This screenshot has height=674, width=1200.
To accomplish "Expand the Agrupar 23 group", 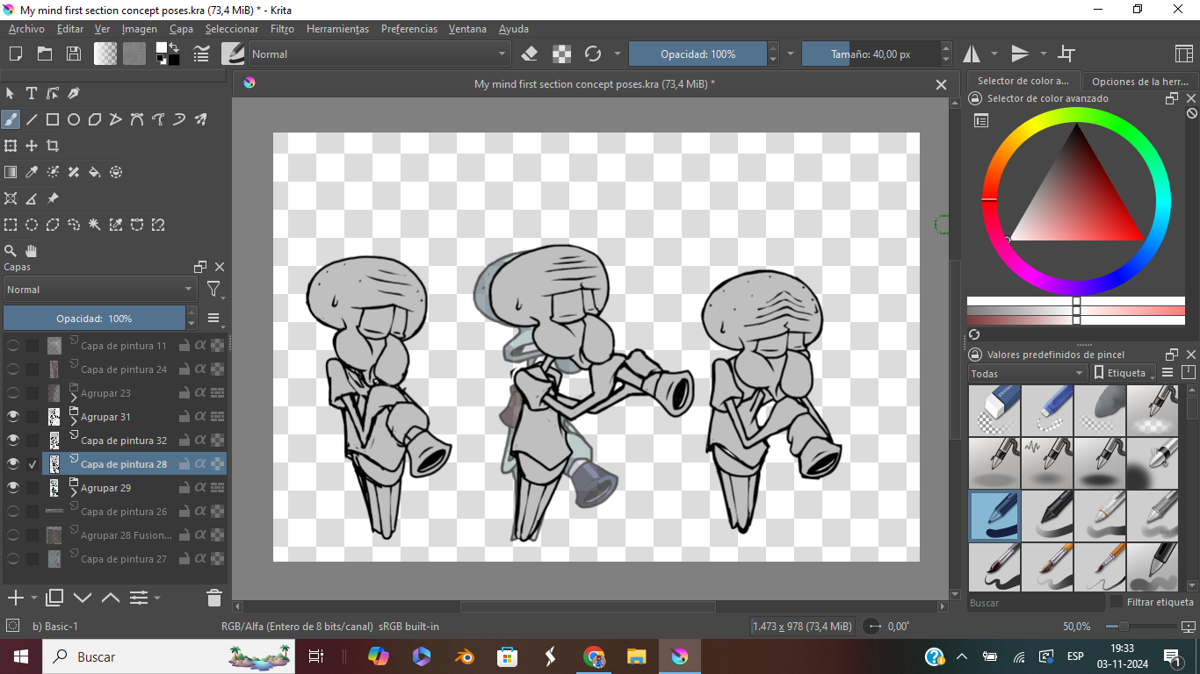I will tap(74, 397).
